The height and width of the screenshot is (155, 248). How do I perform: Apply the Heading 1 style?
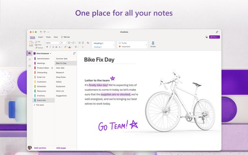pos(98,43)
